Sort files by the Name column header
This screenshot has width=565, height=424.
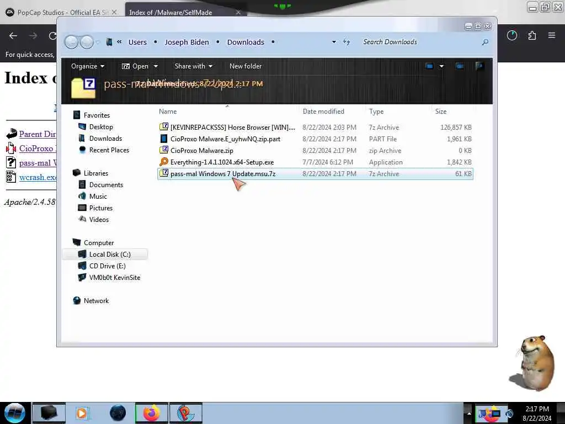coord(168,112)
